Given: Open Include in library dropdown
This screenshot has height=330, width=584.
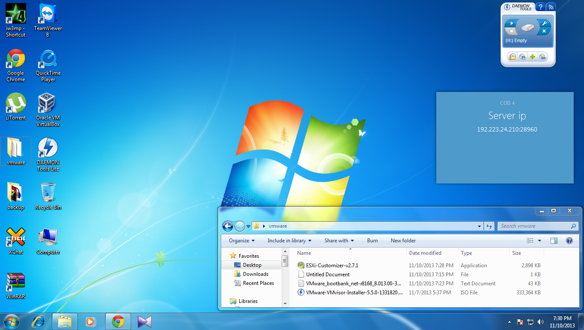Looking at the screenshot, I should 289,241.
